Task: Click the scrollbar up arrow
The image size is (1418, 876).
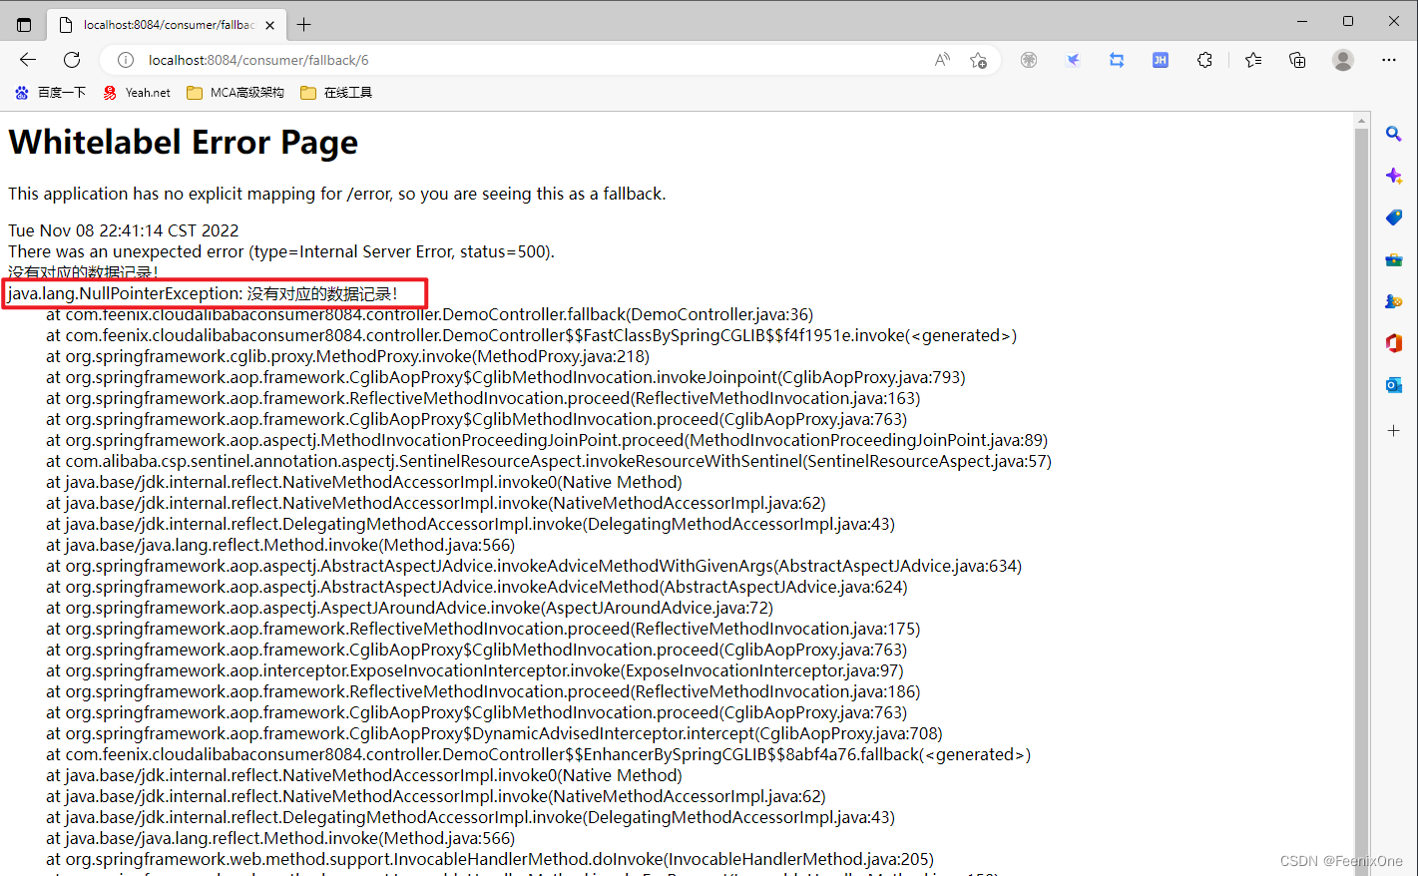Action: coord(1361,120)
